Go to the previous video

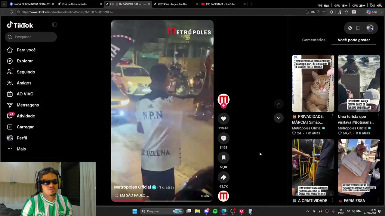[279, 104]
